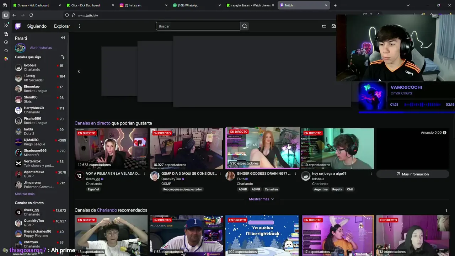Open DjMaRiiO followed channel

click(x=40, y=142)
